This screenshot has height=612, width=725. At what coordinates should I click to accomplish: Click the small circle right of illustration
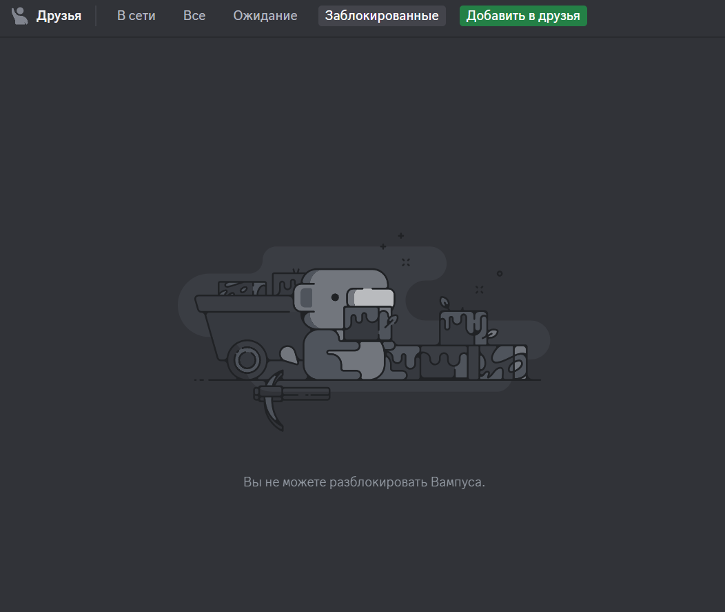pos(500,273)
